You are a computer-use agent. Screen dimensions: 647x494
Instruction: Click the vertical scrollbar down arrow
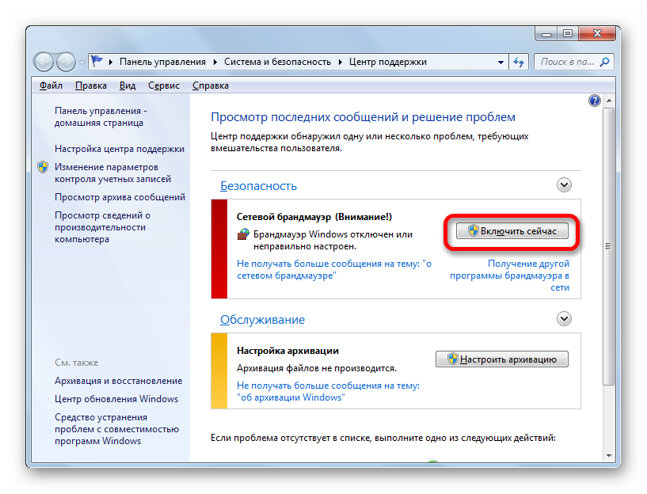pyautogui.click(x=607, y=455)
